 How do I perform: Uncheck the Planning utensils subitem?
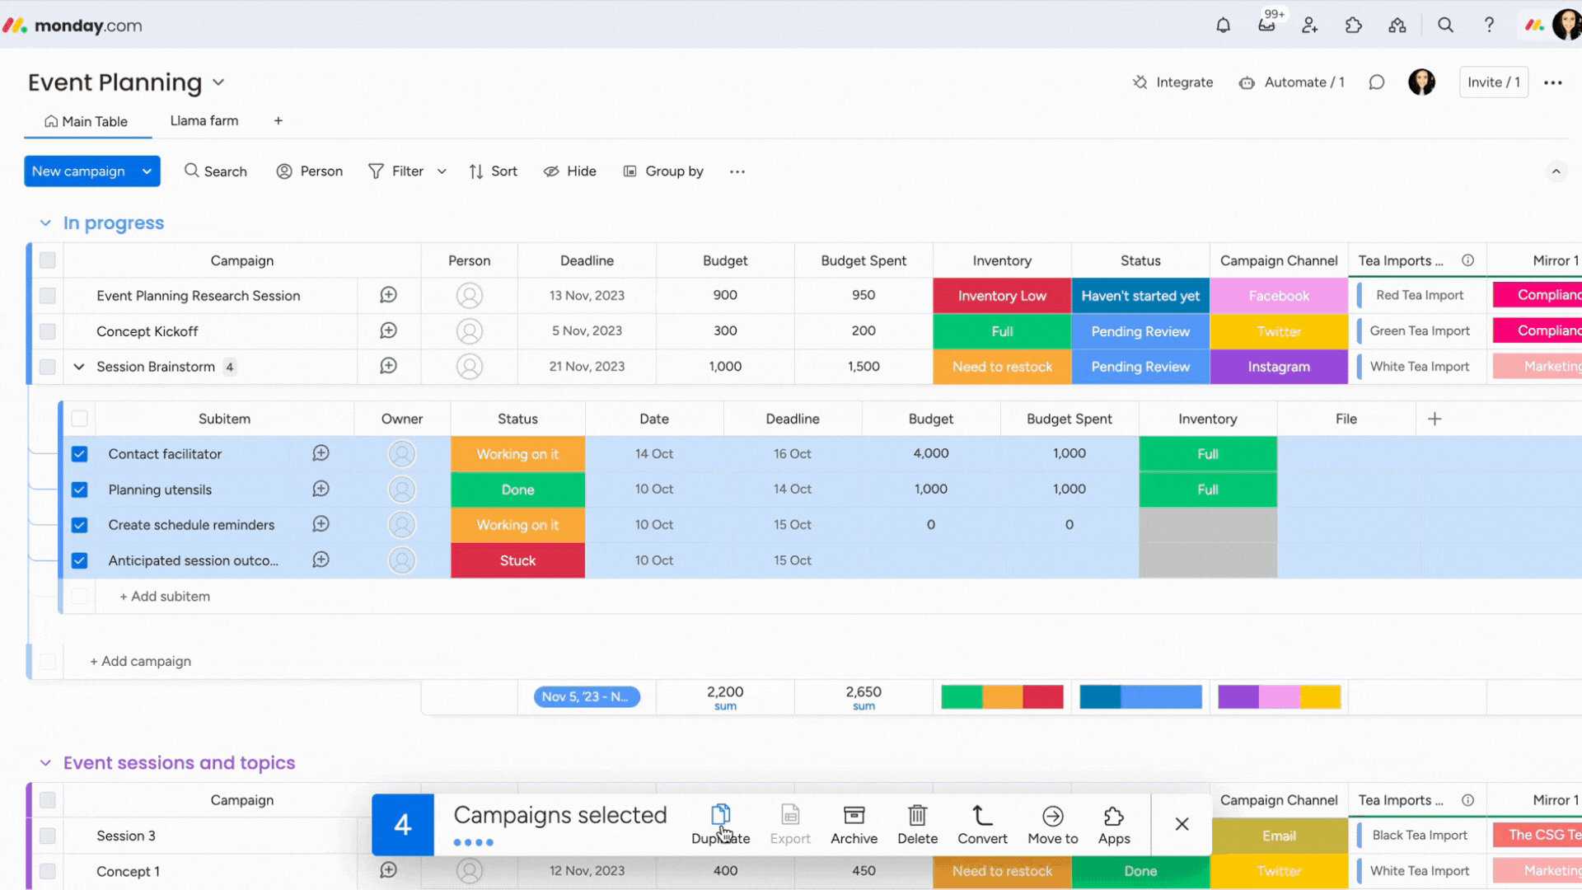[x=79, y=489]
